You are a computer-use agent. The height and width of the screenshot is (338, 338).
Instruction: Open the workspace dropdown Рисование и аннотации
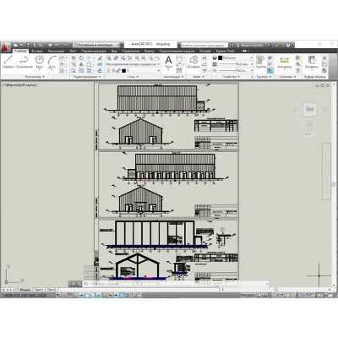98,45
